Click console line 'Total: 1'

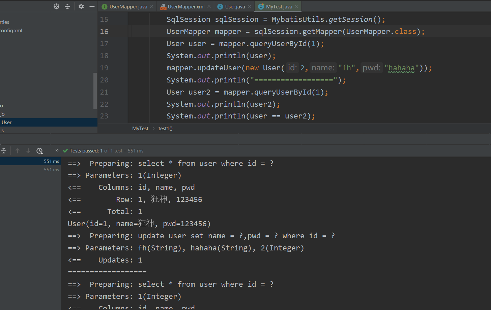105,212
